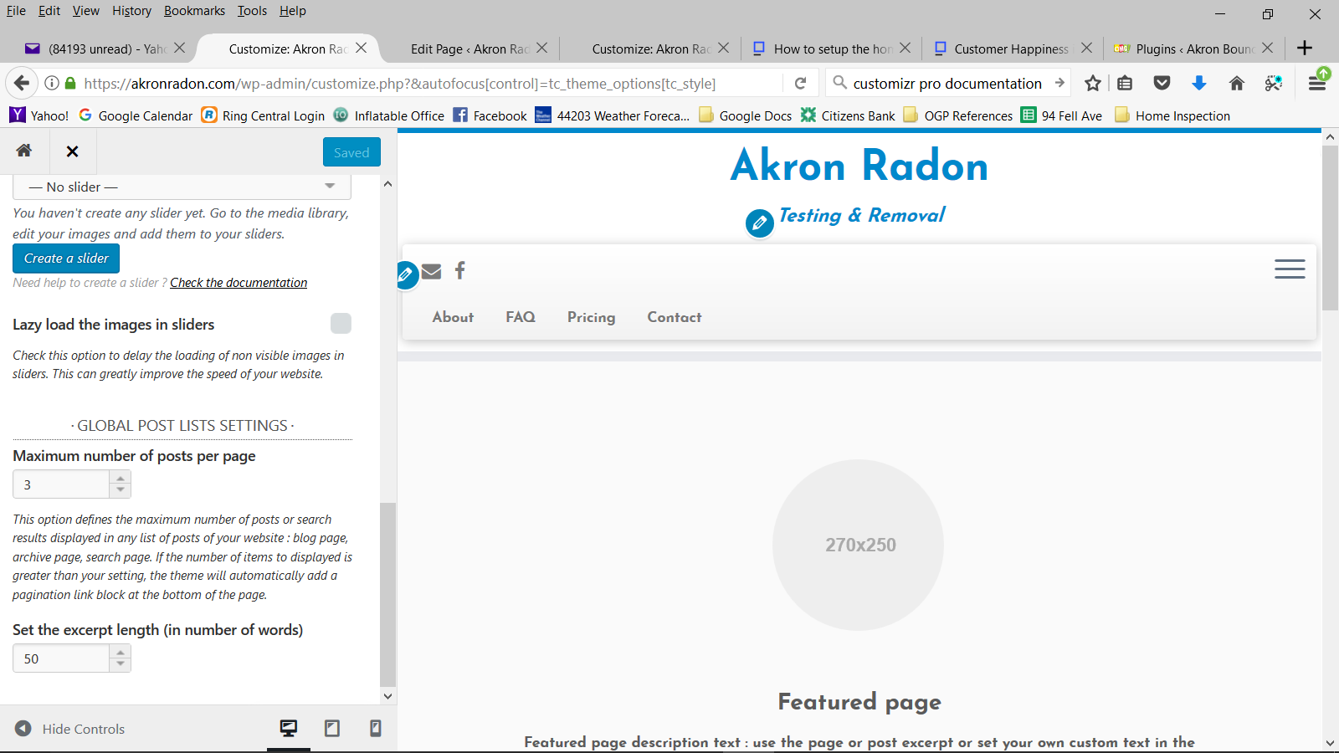The height and width of the screenshot is (753, 1339).
Task: Open the Bookmarks menu
Action: click(194, 11)
